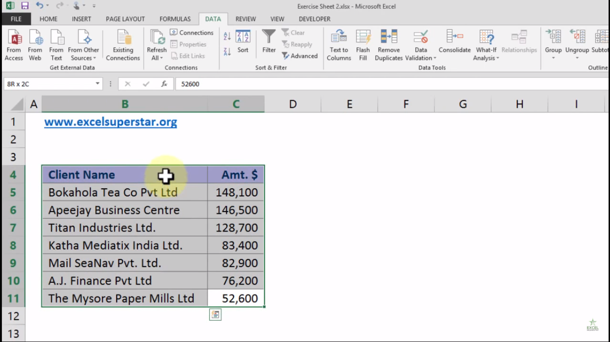
Task: Select the cell with value 82,900
Action: point(236,263)
